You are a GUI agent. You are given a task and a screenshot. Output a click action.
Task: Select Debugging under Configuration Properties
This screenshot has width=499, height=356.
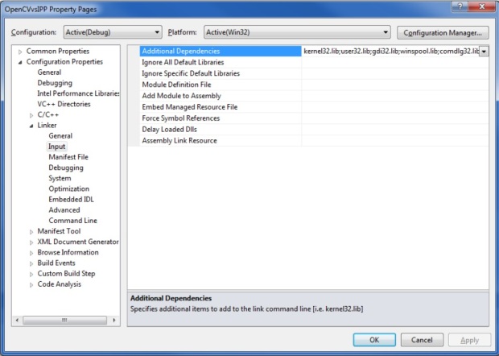click(55, 83)
